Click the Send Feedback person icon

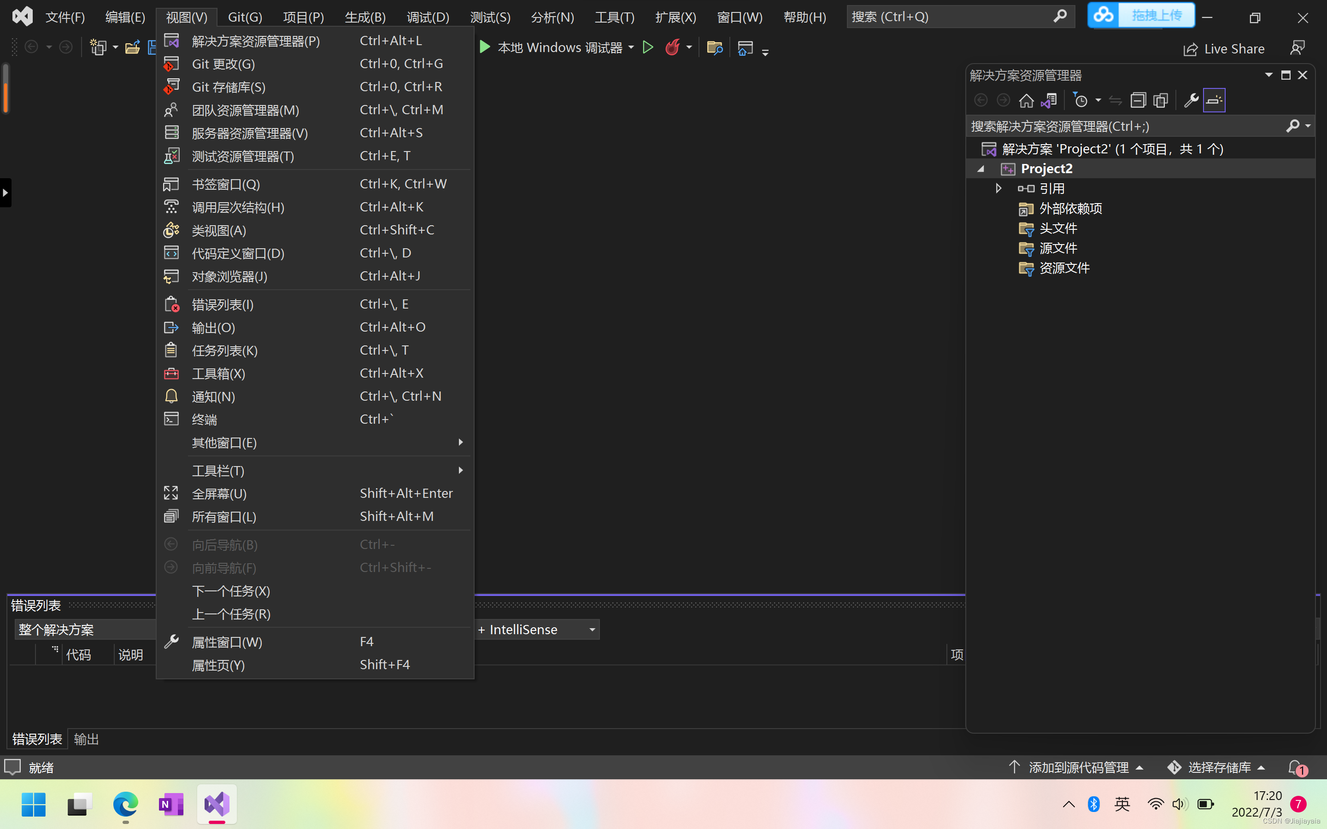(1297, 48)
